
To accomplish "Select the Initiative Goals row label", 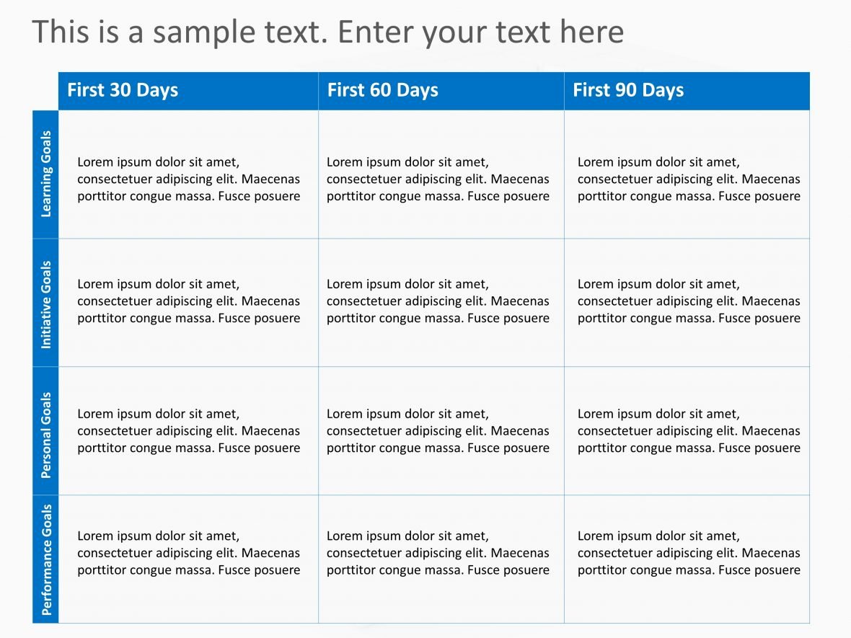I will [46, 304].
